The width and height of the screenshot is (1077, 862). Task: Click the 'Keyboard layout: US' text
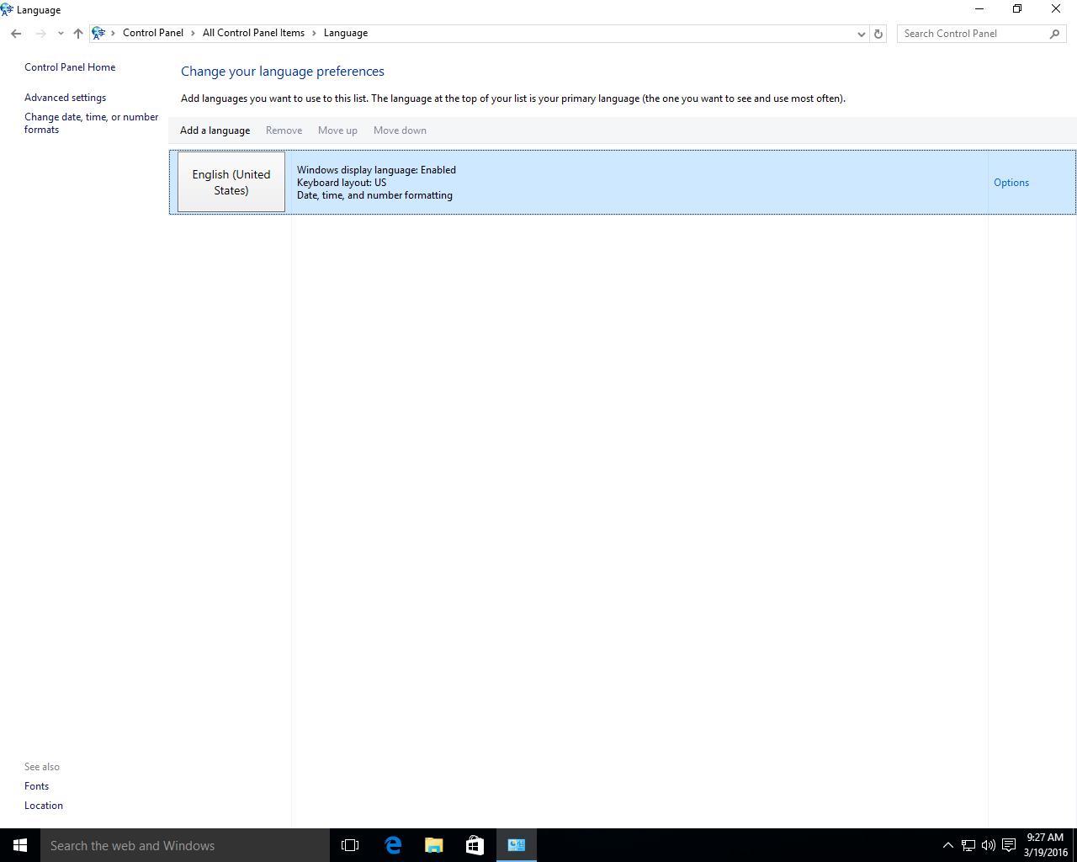(342, 183)
